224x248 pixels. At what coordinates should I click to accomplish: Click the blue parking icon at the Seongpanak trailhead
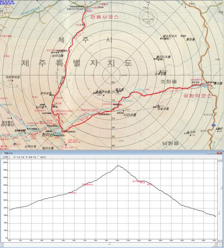[x=205, y=86]
